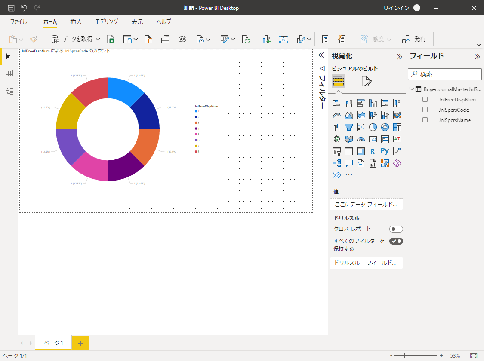Open the ファイル menu
The height and width of the screenshot is (361, 484).
pyautogui.click(x=18, y=22)
